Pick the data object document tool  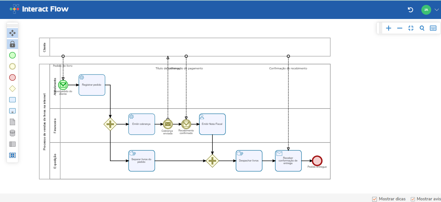click(12, 122)
